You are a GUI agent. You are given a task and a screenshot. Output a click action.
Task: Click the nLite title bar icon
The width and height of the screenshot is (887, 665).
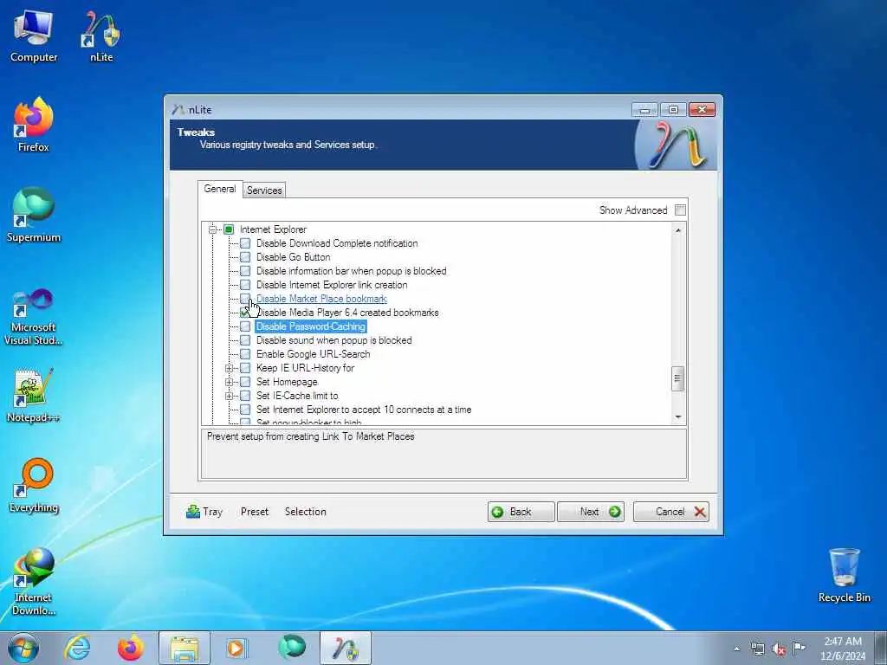178,110
